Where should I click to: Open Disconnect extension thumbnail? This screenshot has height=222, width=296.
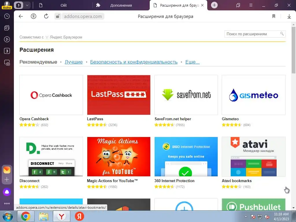pos(51,157)
